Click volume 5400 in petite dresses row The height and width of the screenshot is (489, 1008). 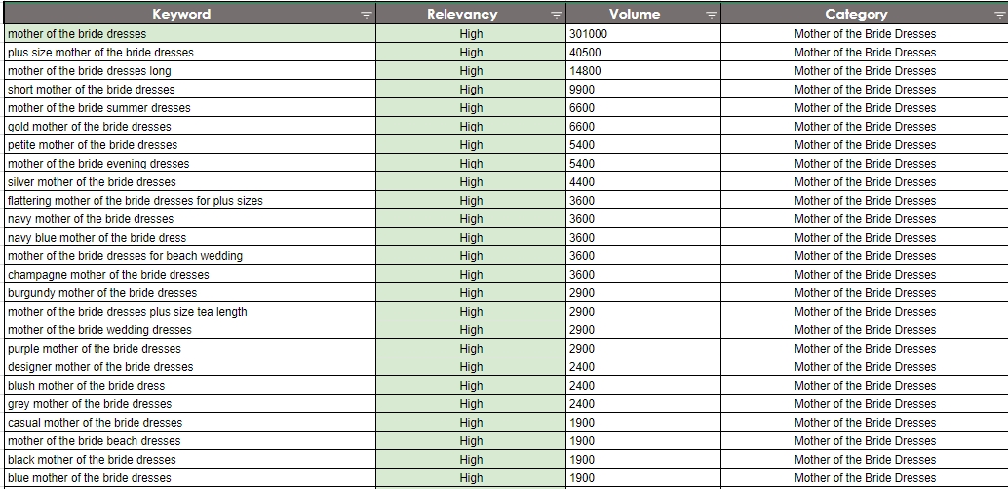[643, 145]
